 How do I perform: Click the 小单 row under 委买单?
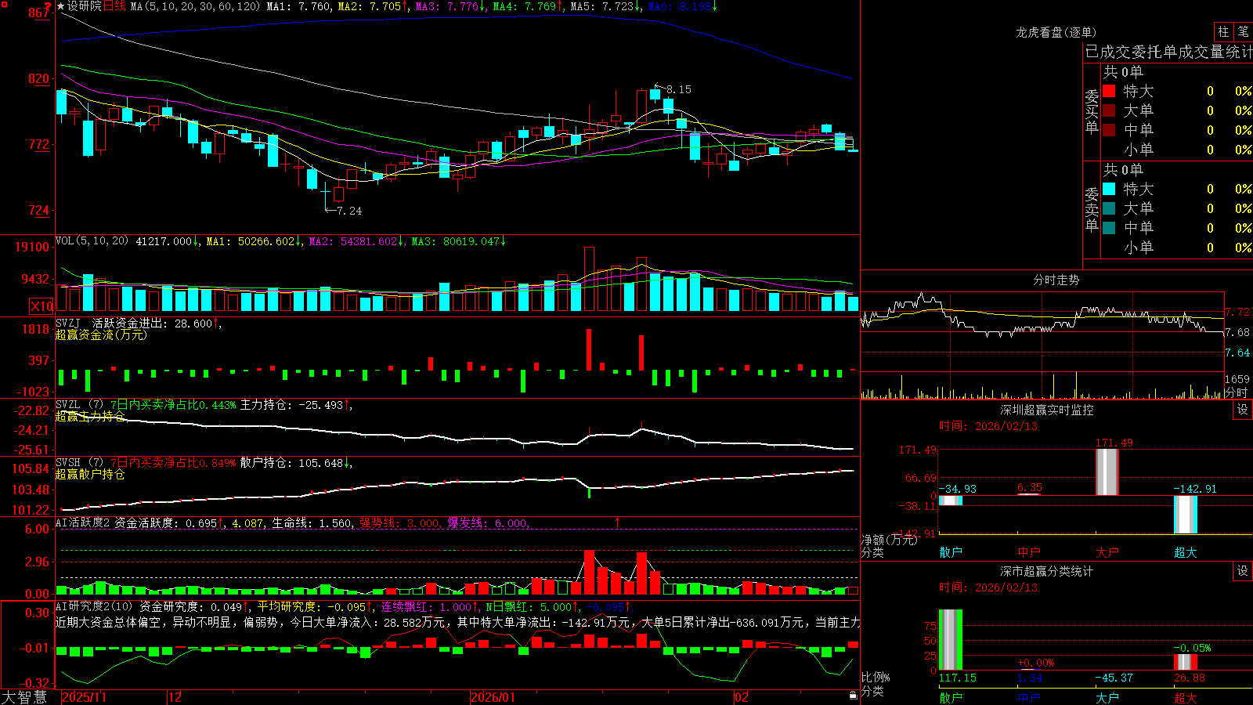click(x=1176, y=150)
